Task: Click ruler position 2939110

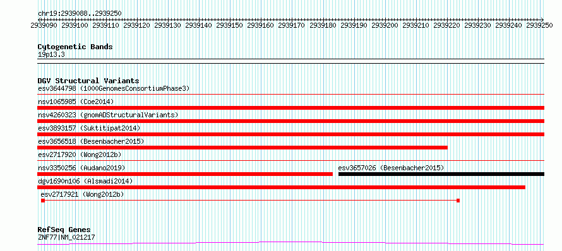Action: click(105, 25)
